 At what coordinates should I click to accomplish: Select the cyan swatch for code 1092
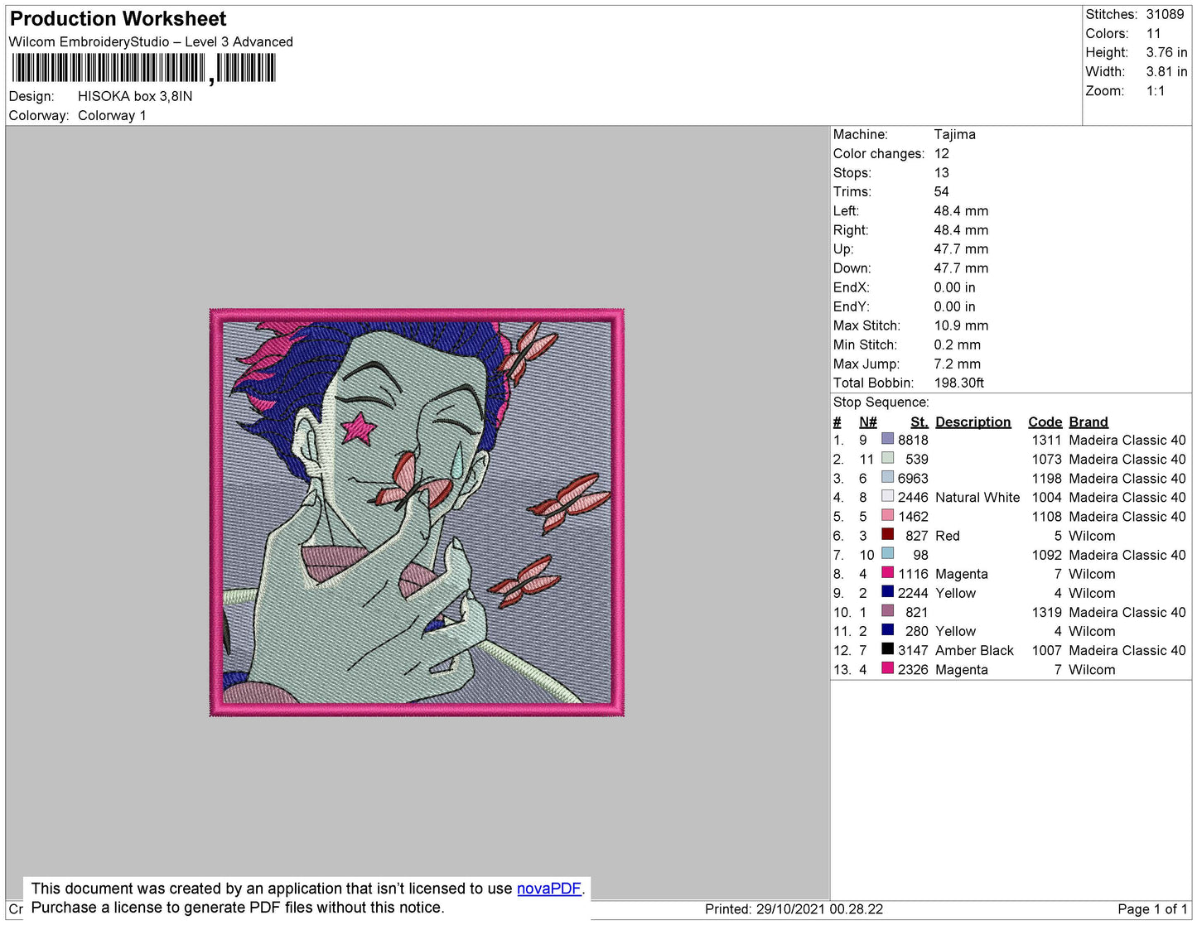888,553
